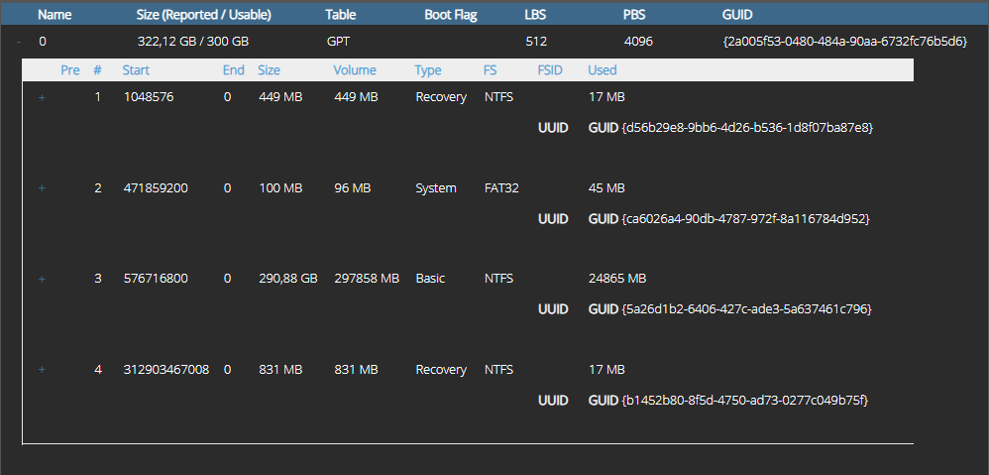Expand partition 3 Basic row plus sign
Viewport: 989px width, 475px height.
(42, 280)
